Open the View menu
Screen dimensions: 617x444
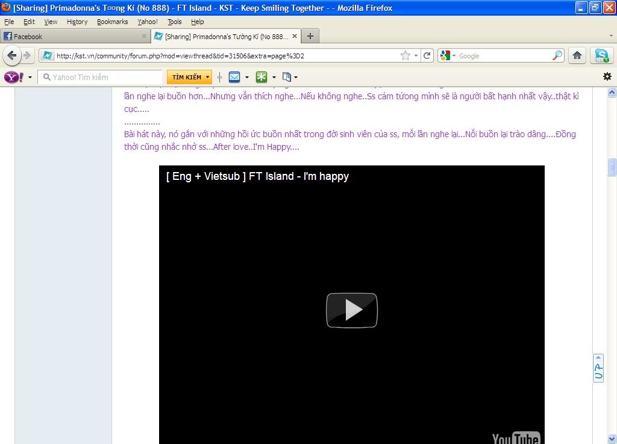[51, 22]
